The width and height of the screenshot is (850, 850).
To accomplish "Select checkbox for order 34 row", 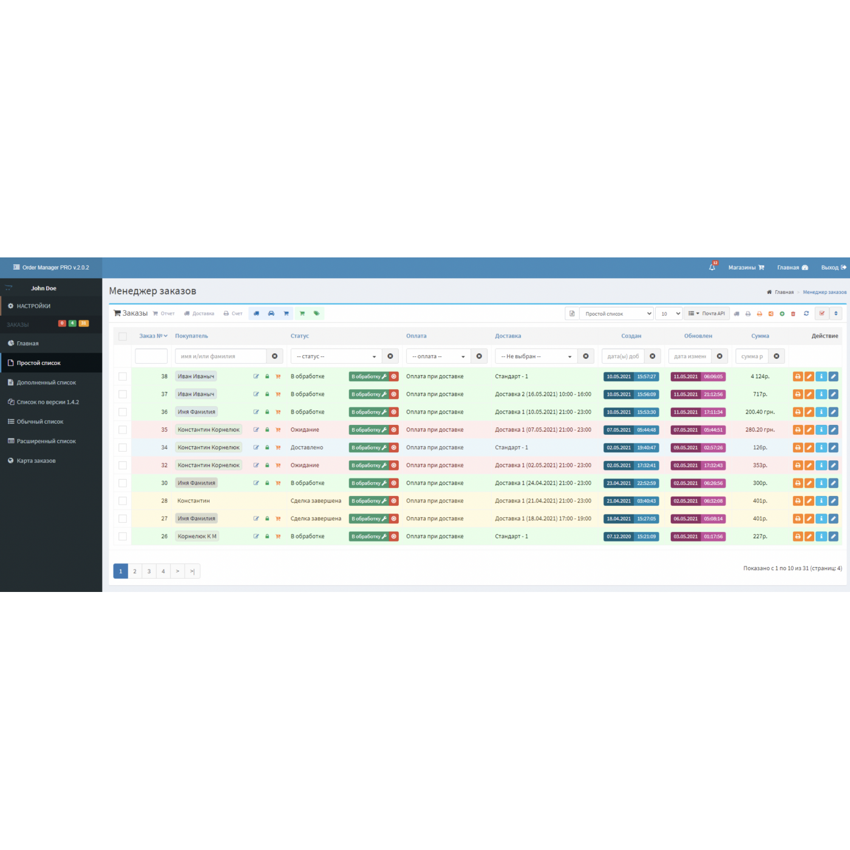I will (123, 447).
